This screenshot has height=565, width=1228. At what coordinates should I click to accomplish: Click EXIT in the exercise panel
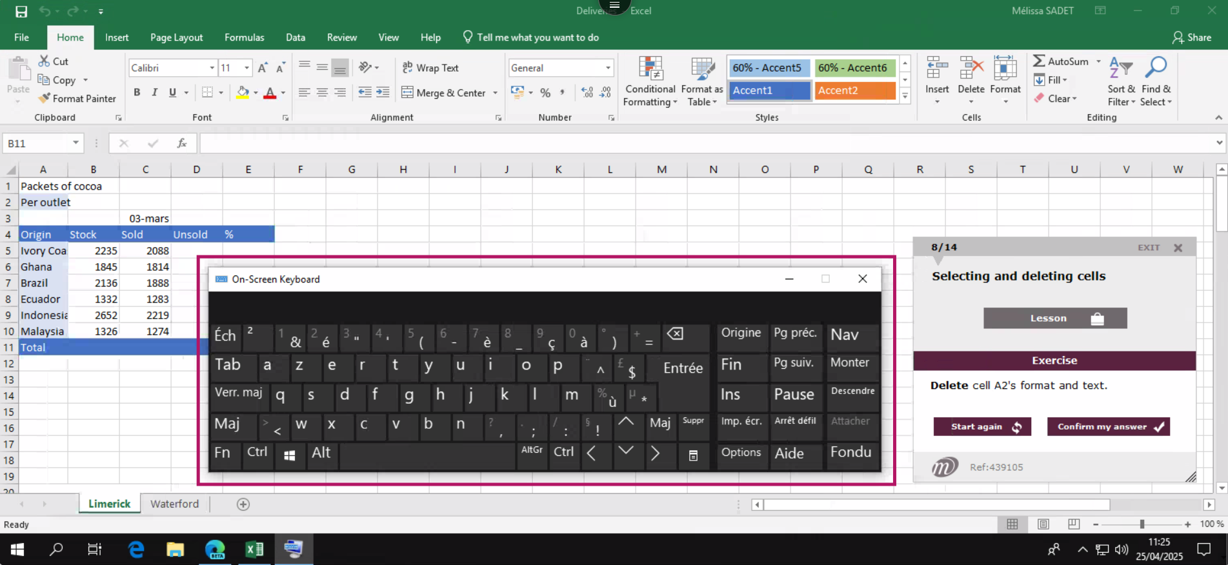[1149, 248]
